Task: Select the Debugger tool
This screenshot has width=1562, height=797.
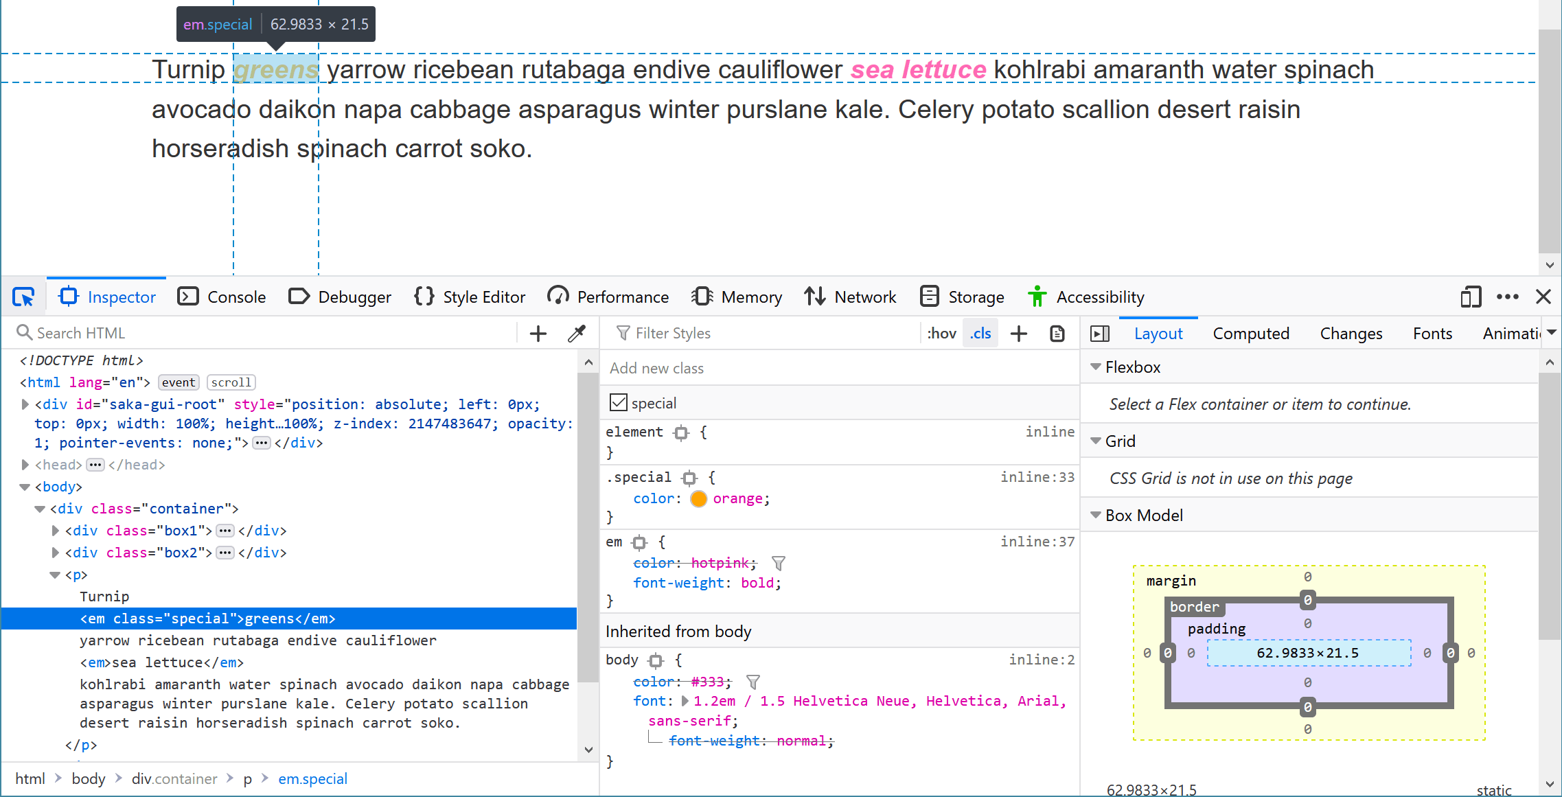Action: coord(353,296)
